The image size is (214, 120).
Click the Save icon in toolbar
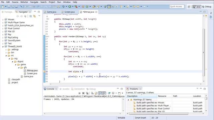pyautogui.click(x=9, y=7)
